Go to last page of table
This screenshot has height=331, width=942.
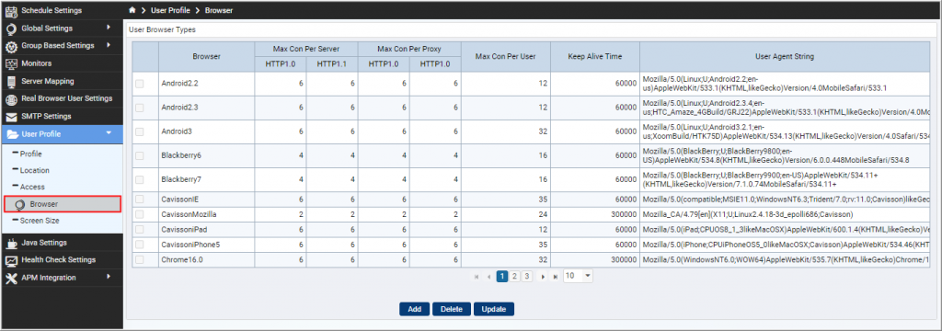pyautogui.click(x=555, y=277)
